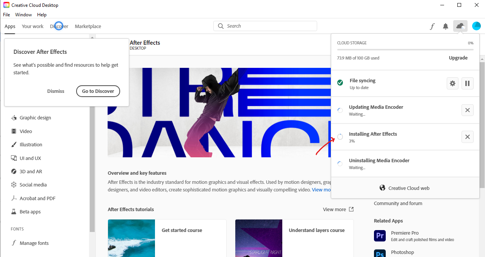Image resolution: width=485 pixels, height=257 pixels.
Task: Click the UI and UX category icon
Action: pos(14,158)
